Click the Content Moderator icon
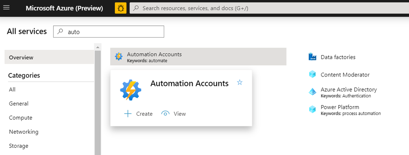 (312, 74)
